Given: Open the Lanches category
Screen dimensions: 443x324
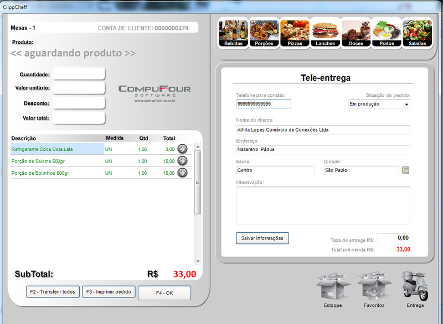Looking at the screenshot, I should pos(325,33).
